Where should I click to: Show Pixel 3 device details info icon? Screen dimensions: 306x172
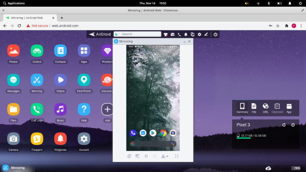293,125
